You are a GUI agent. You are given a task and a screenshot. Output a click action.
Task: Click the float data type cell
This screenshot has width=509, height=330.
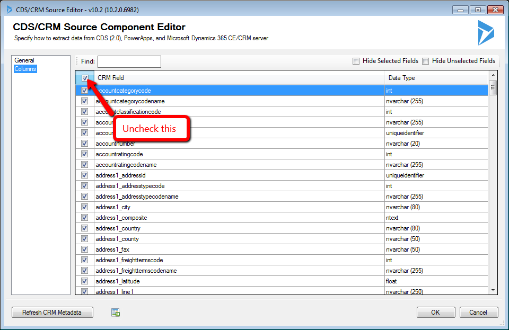click(x=436, y=281)
